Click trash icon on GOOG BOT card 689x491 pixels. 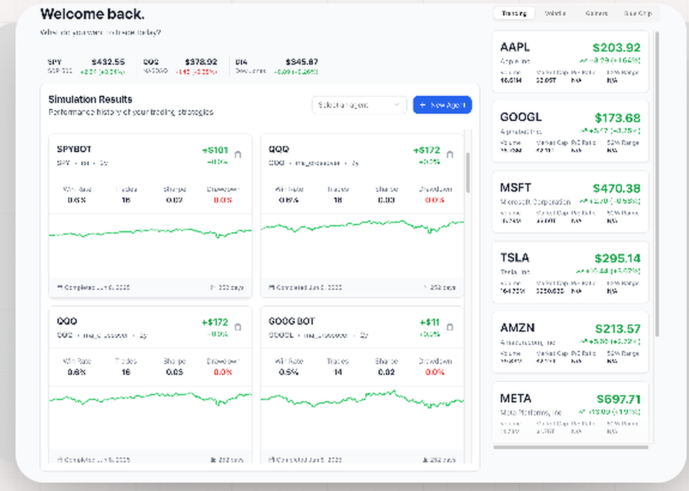tap(449, 327)
